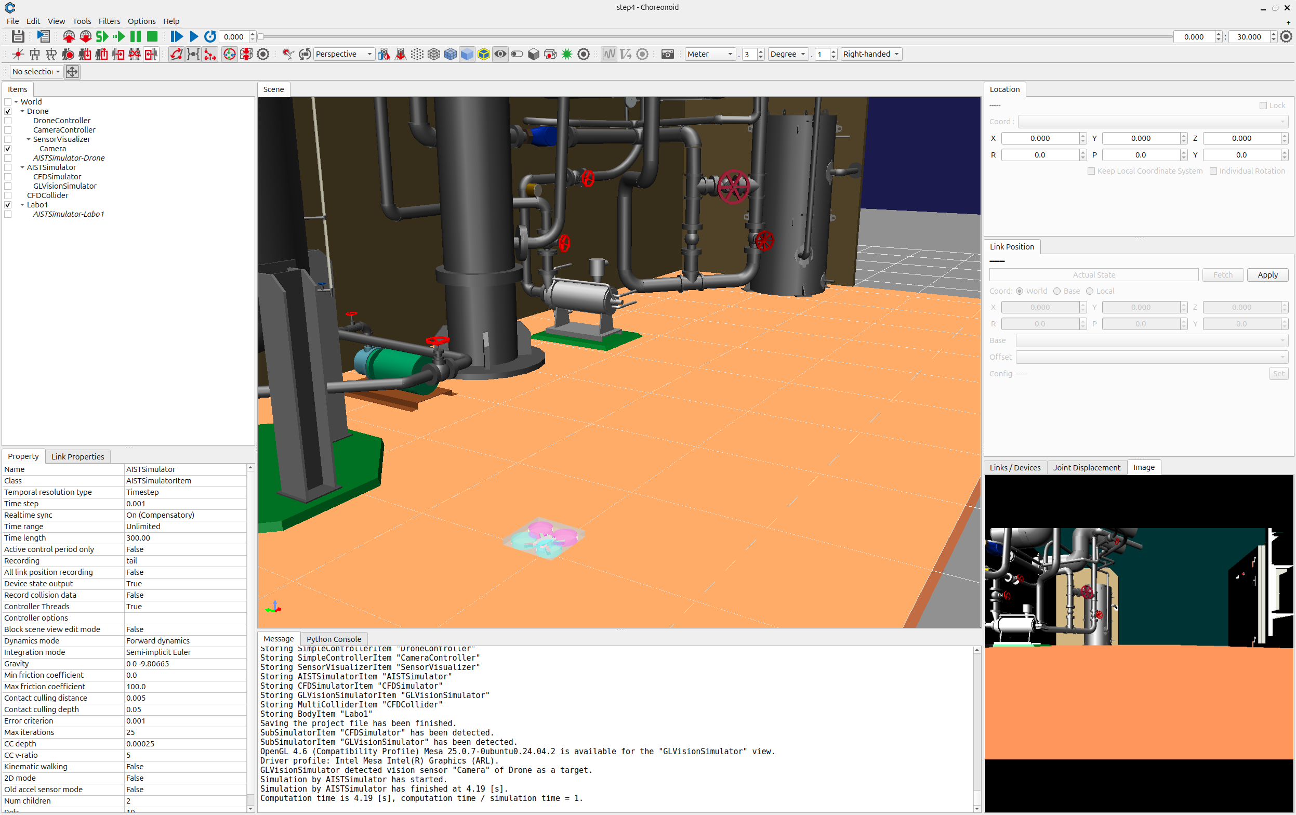Click the time slider handle
This screenshot has width=1296, height=815.
[x=261, y=36]
